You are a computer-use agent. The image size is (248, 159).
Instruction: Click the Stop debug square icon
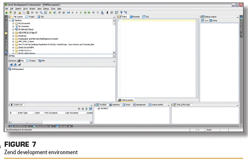(x=93, y=13)
